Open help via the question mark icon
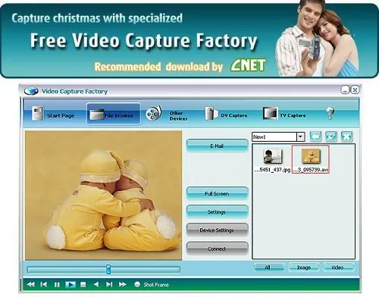The width and height of the screenshot is (379, 297). (x=330, y=113)
